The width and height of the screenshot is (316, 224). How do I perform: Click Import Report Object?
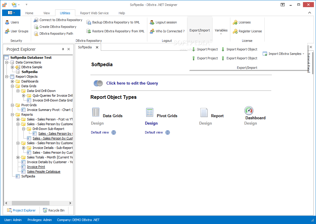[x=240, y=49]
